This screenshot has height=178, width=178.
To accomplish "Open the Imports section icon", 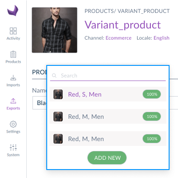I will [x=13, y=78].
